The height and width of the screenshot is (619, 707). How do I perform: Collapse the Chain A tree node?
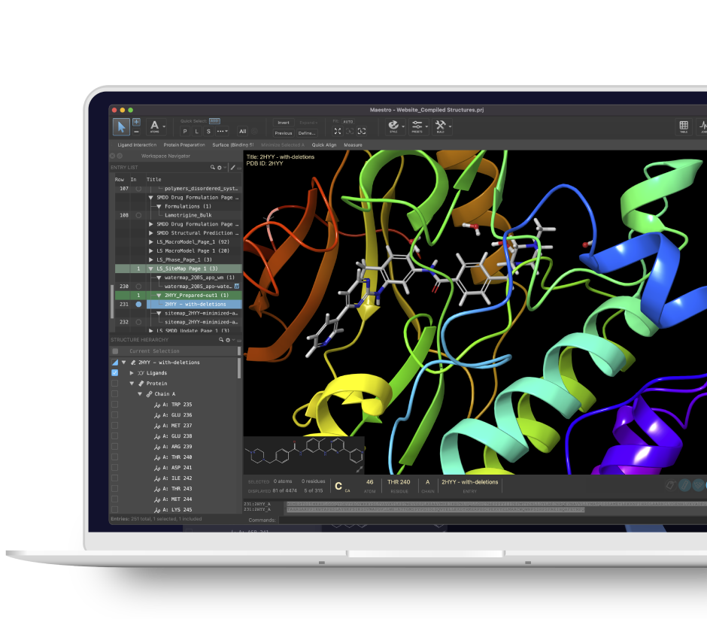click(140, 394)
